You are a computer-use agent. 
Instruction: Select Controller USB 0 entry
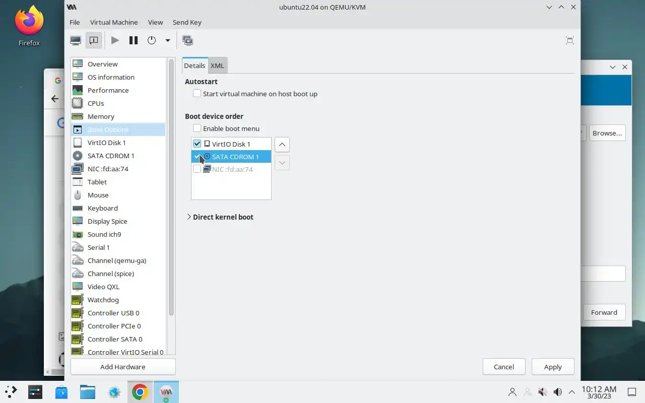118,313
